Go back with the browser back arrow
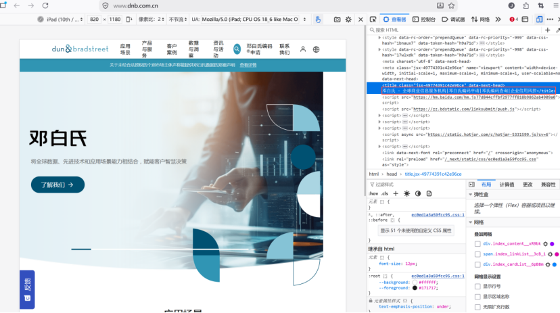 click(17, 5)
